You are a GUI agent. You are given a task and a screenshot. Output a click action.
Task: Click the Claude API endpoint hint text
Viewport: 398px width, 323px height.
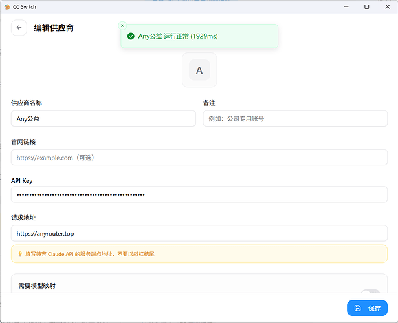pos(90,254)
